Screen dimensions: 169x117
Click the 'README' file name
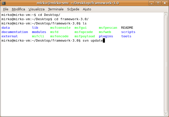pyautogui.click(x=127, y=28)
